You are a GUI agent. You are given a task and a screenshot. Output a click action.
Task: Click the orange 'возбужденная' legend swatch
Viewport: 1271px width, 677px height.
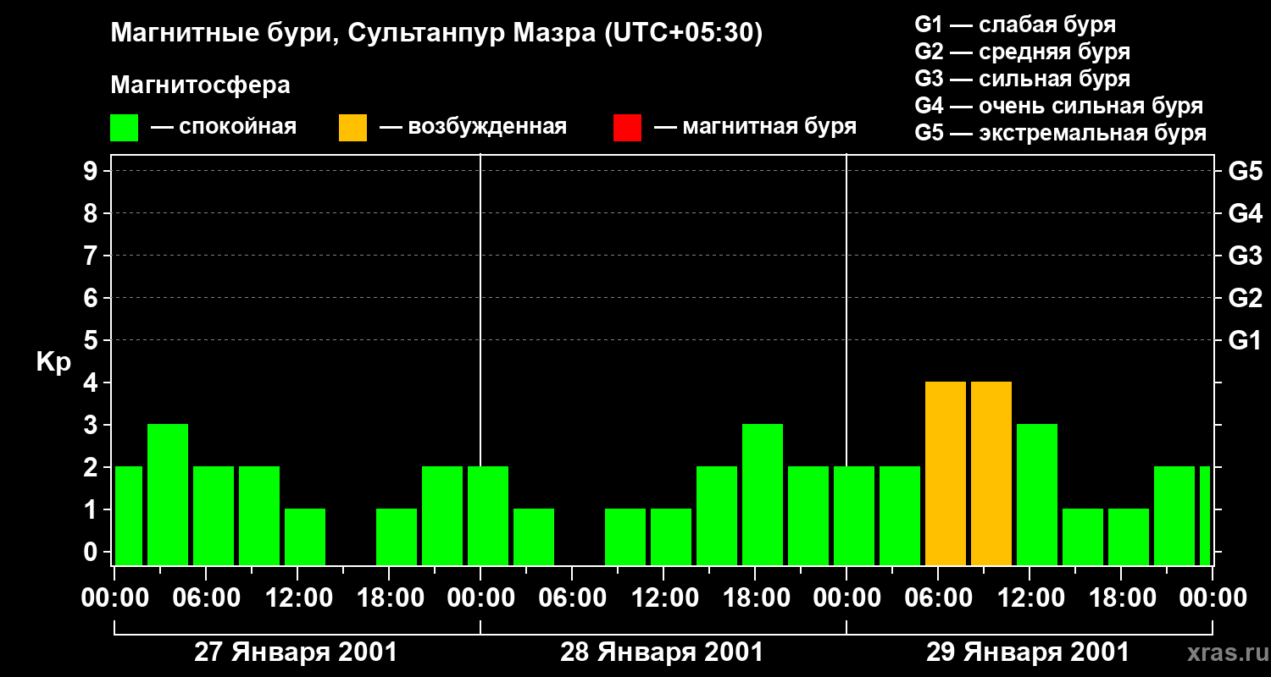(x=352, y=128)
